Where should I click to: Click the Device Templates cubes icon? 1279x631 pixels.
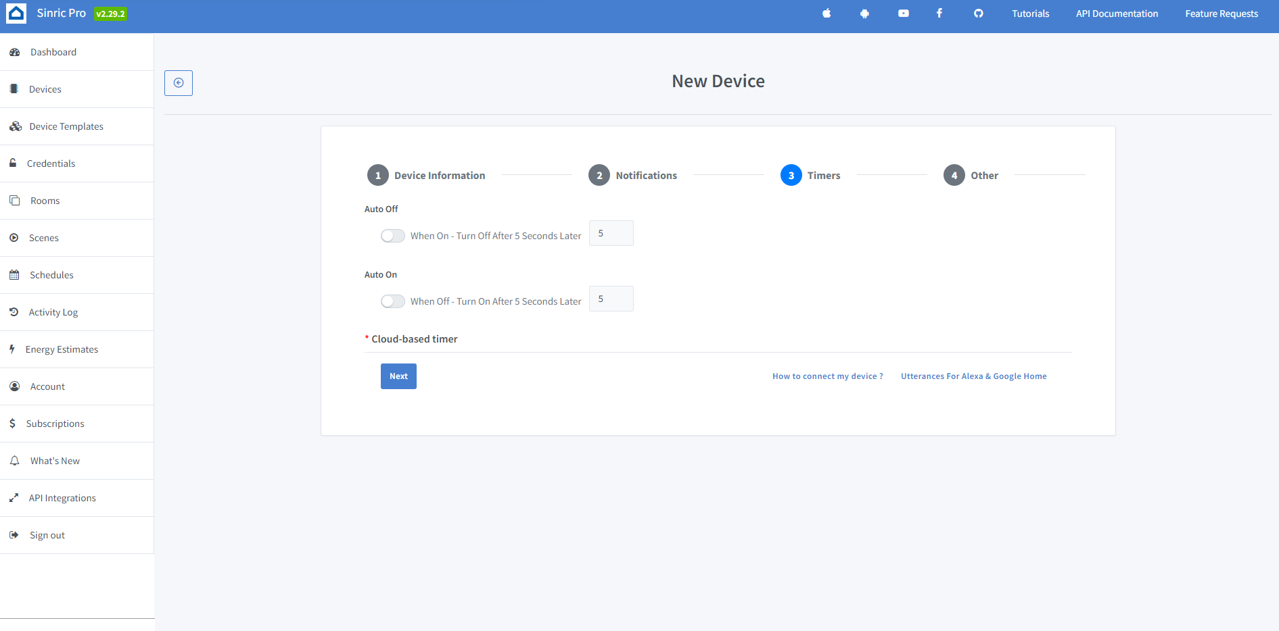tap(16, 126)
